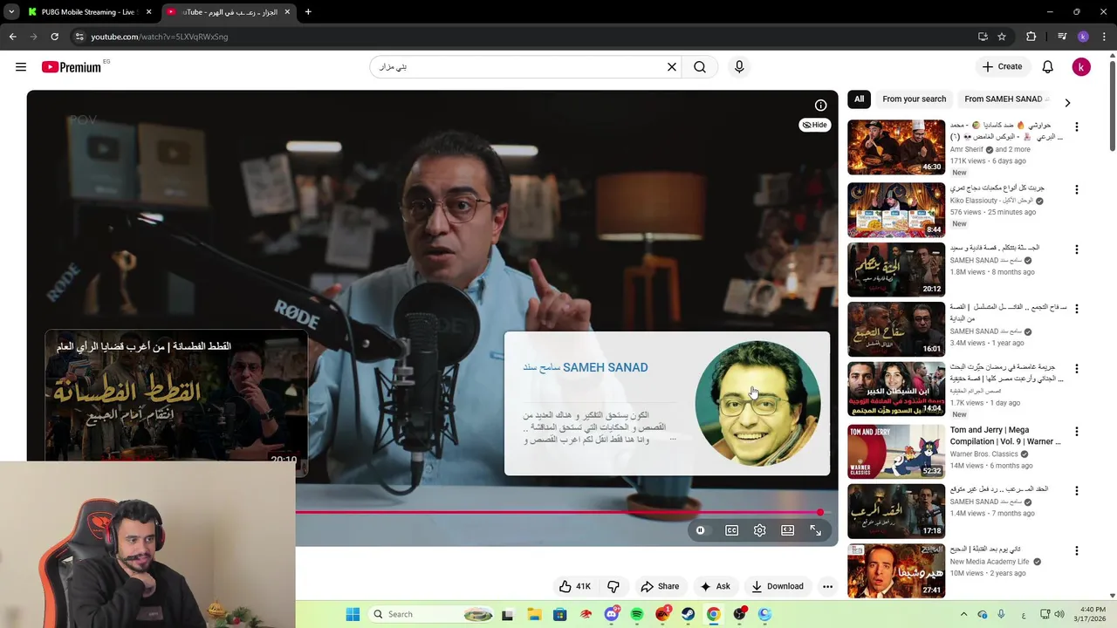Open more actions ellipsis below video
Screen dimensions: 1117x628
[827, 586]
